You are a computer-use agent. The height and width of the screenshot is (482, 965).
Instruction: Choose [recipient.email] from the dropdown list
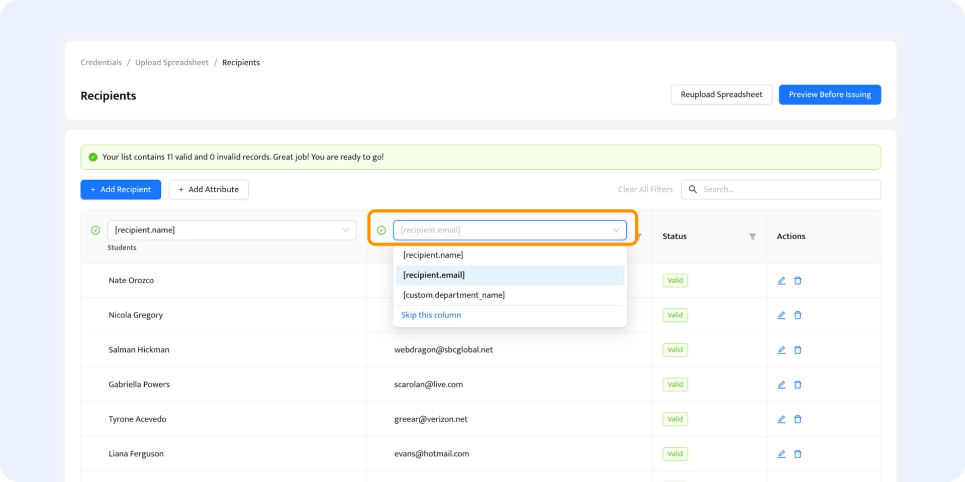pos(434,275)
